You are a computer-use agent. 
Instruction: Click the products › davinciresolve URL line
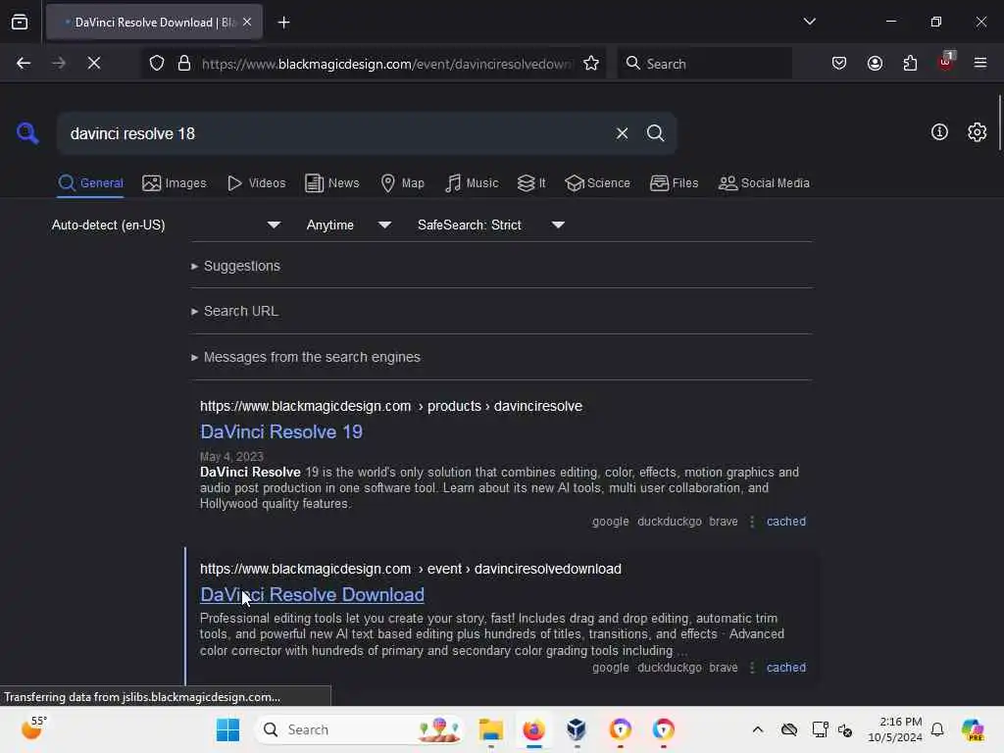coord(390,406)
